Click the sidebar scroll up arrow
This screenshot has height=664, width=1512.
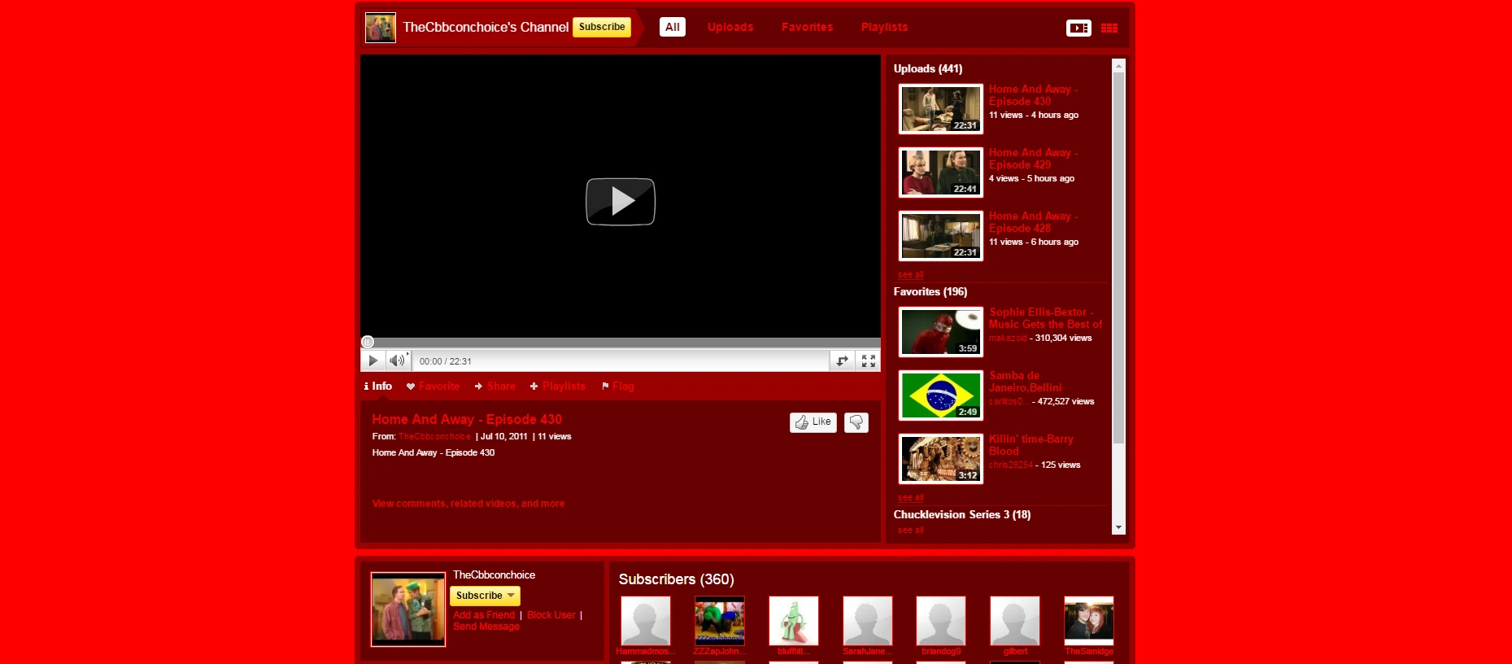(1119, 65)
